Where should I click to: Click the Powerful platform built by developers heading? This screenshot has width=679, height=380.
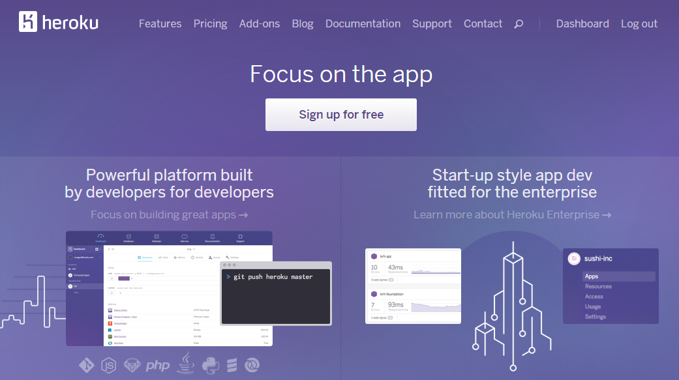coord(170,184)
